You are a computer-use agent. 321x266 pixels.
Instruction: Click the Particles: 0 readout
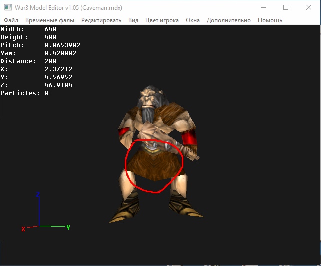pos(25,93)
